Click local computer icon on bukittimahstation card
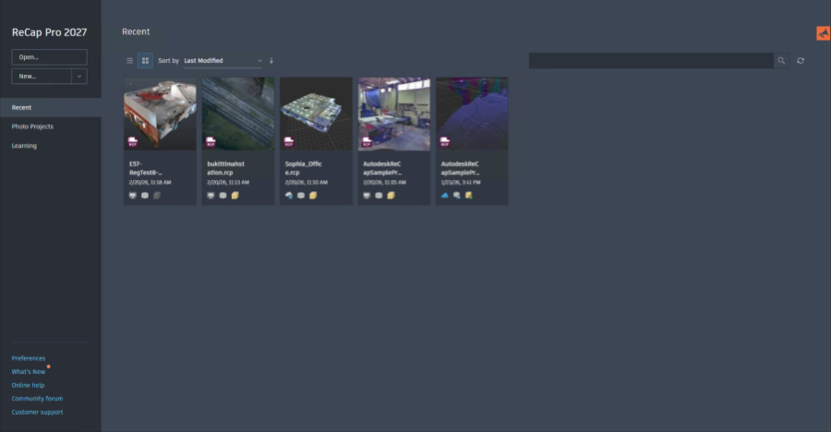This screenshot has height=432, width=831. click(x=211, y=196)
